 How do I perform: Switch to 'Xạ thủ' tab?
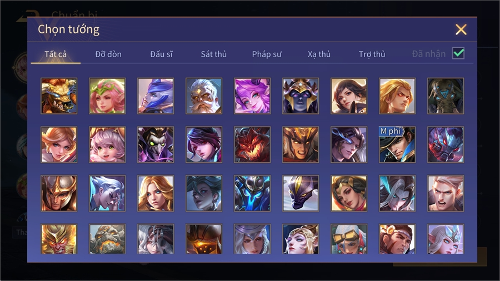(x=319, y=54)
